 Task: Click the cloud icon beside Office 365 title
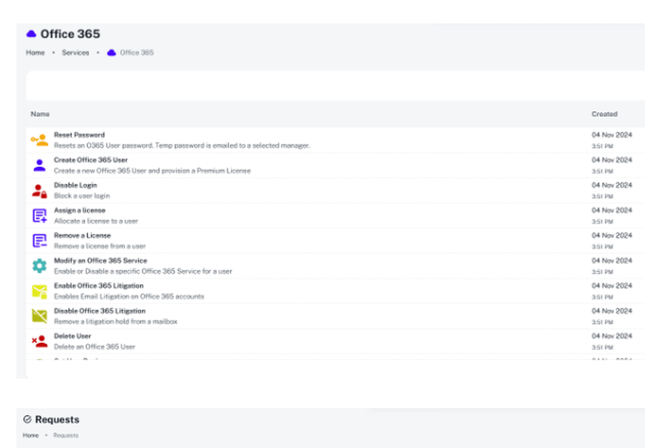pyautogui.click(x=31, y=34)
